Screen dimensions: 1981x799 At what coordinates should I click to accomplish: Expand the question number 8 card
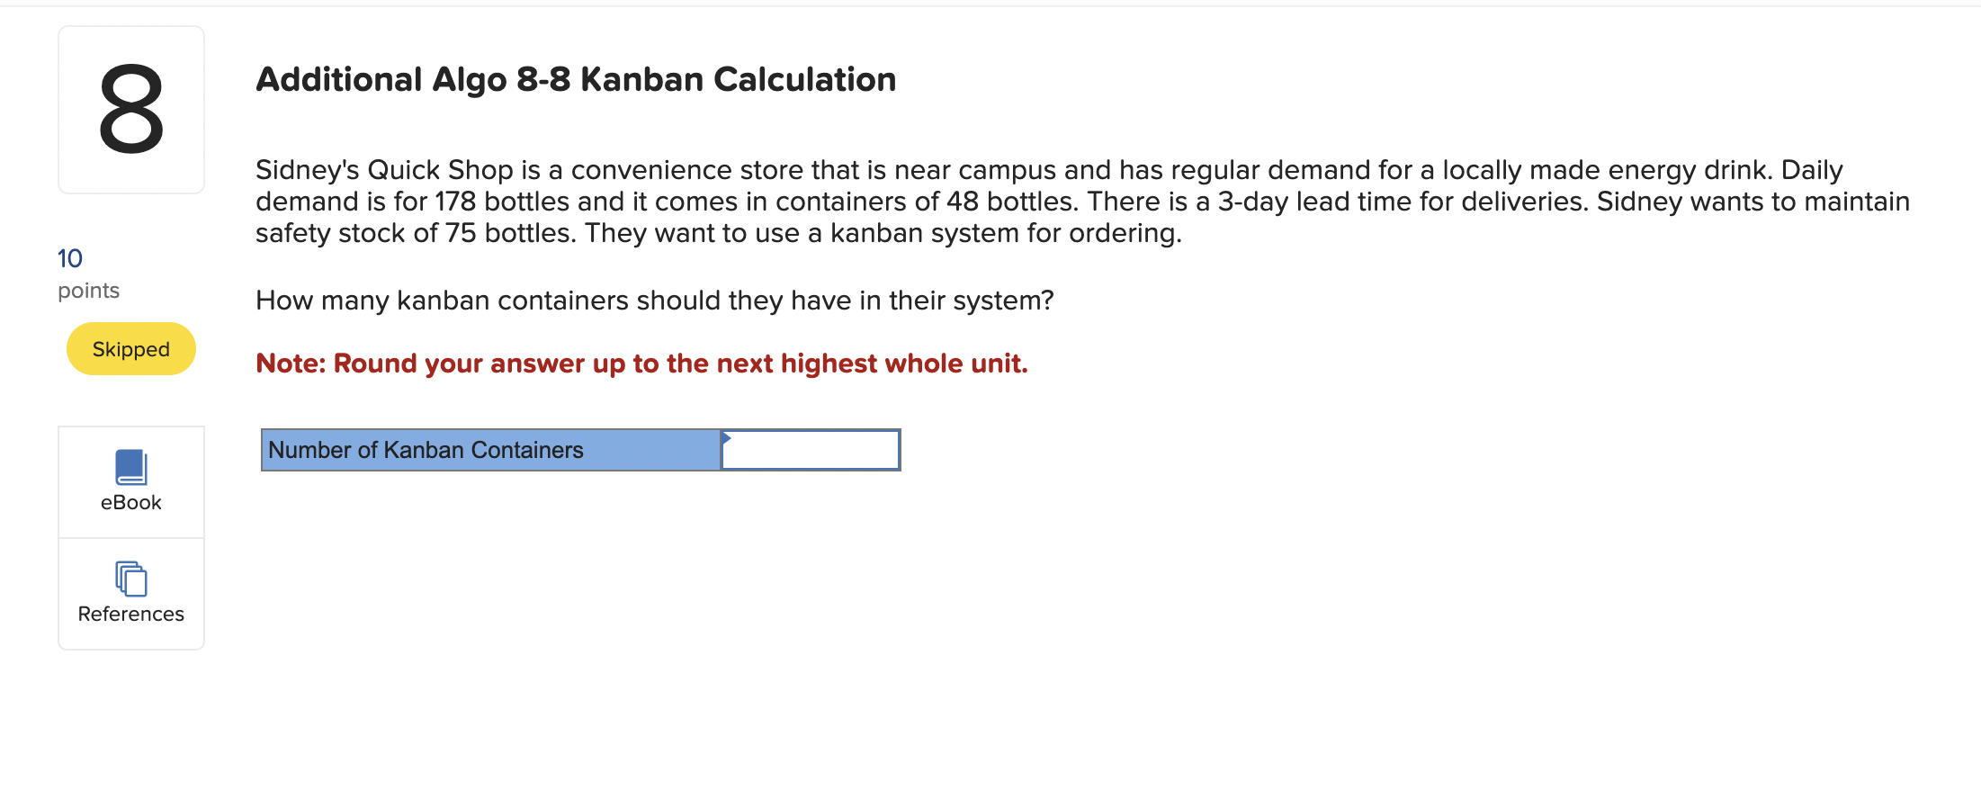pos(130,108)
